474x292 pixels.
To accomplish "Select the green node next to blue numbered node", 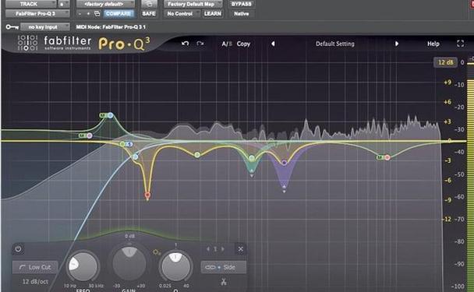I will [122, 144].
